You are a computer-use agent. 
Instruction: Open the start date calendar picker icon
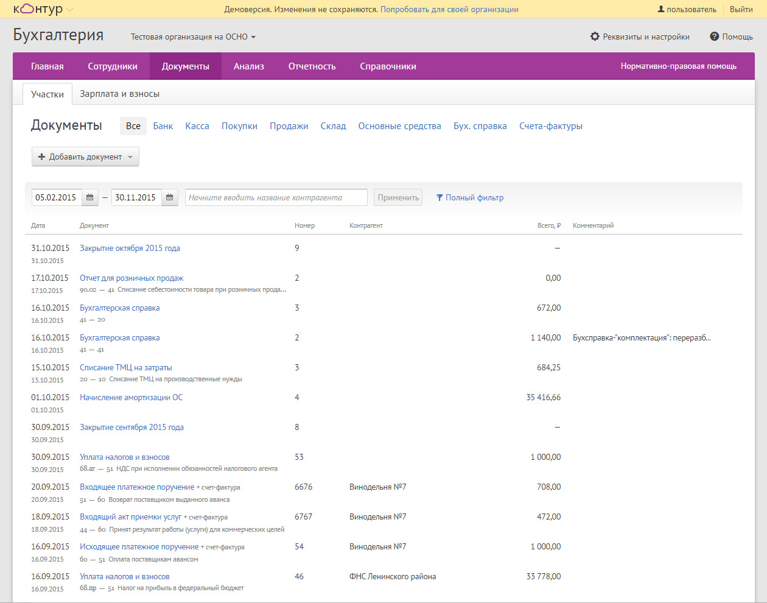(89, 197)
